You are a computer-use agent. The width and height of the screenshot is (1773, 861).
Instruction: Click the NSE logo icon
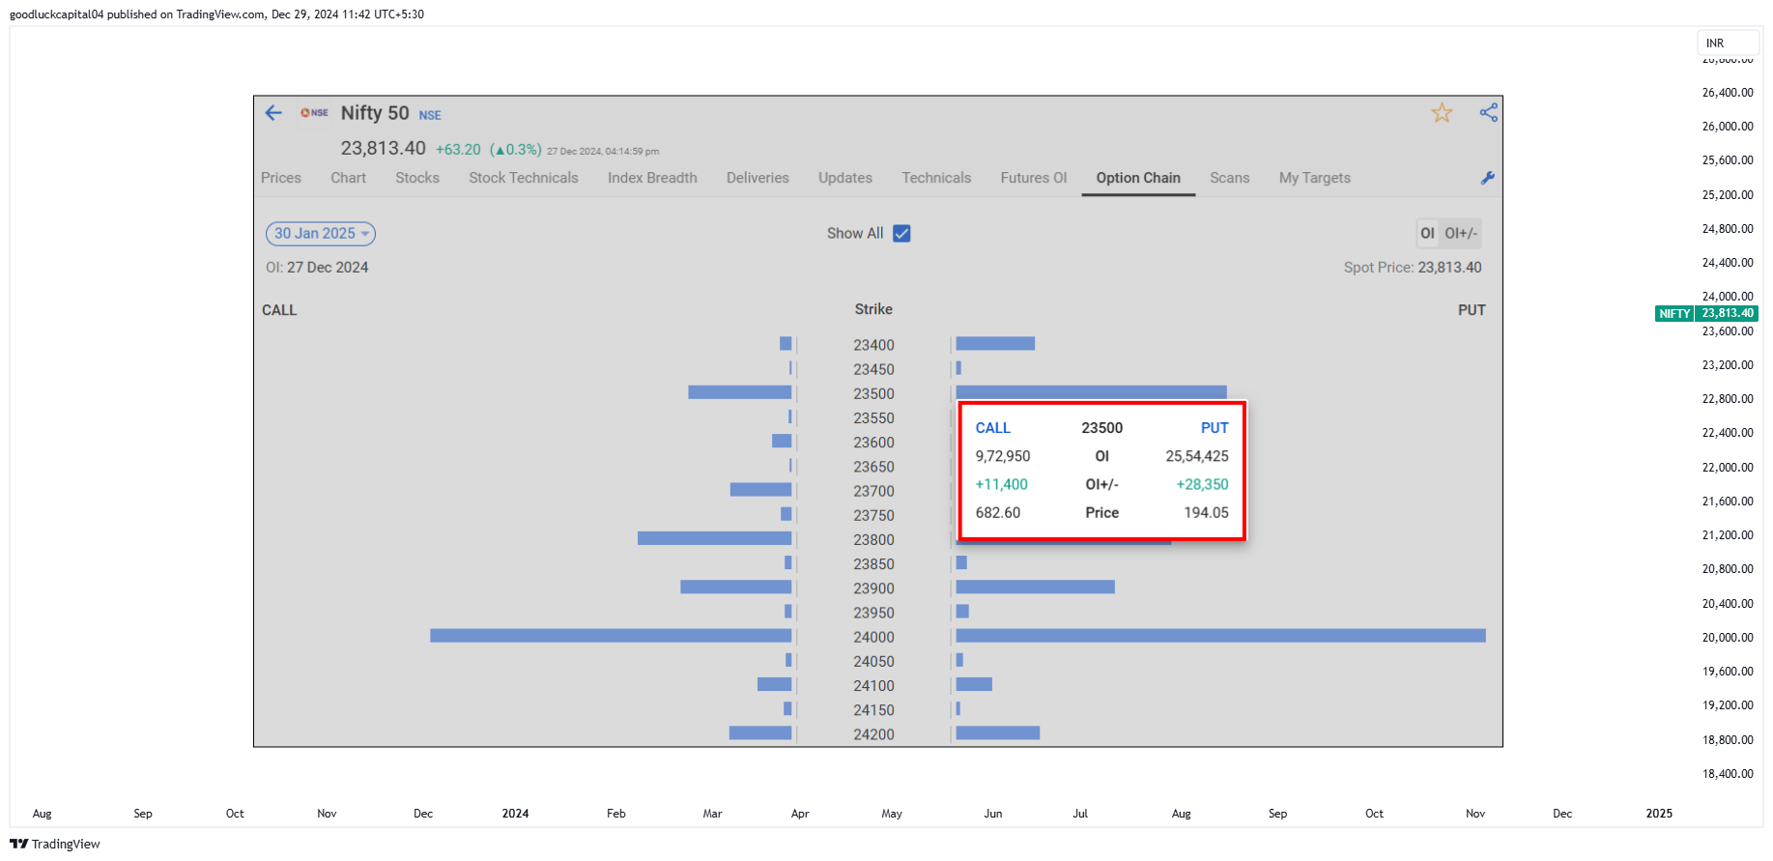[314, 113]
